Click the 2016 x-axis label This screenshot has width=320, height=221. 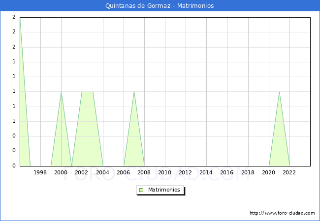coord(227,172)
